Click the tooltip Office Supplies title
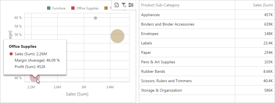The image size is (275, 103). [x=23, y=47]
